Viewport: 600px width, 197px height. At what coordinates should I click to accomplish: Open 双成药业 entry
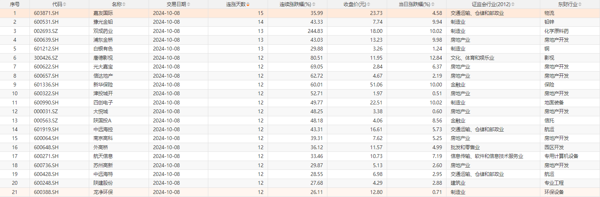coord(103,31)
